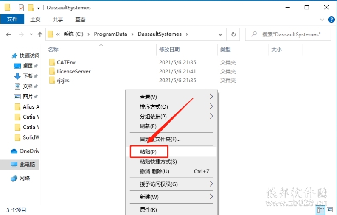
Task: Click DassaultSystemes in address breadcrumb
Action: coord(160,34)
